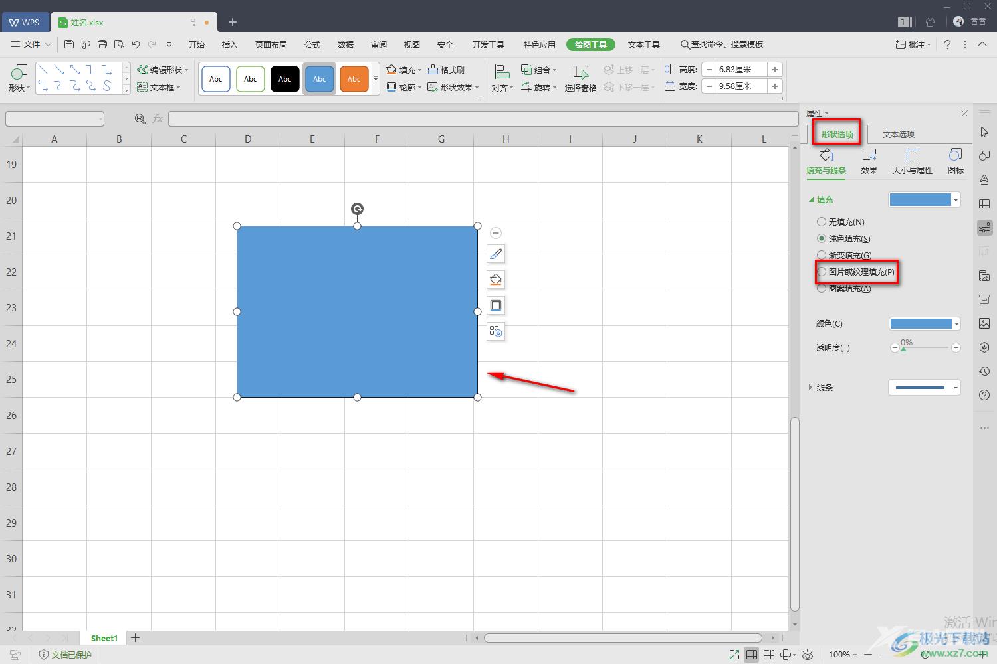Screen dimensions: 997x664
Task: Open the 文件 menu
Action: pyautogui.click(x=31, y=44)
